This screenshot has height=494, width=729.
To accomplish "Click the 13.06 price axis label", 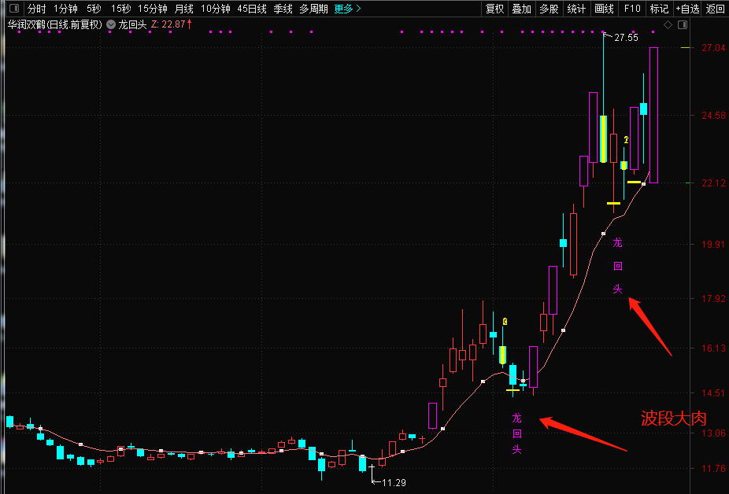I will point(713,433).
